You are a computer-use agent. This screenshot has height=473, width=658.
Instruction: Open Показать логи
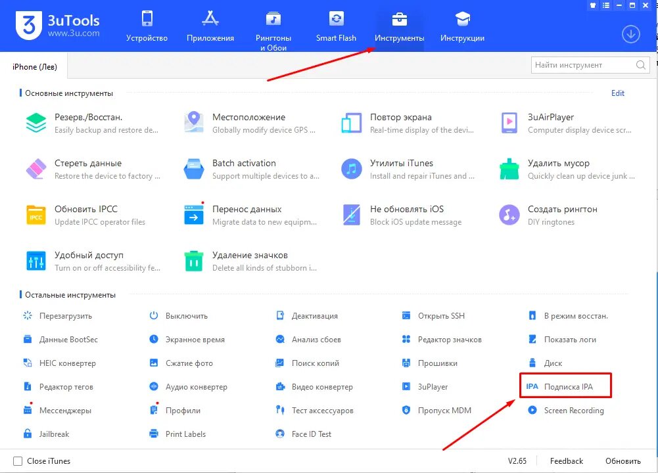(562, 339)
